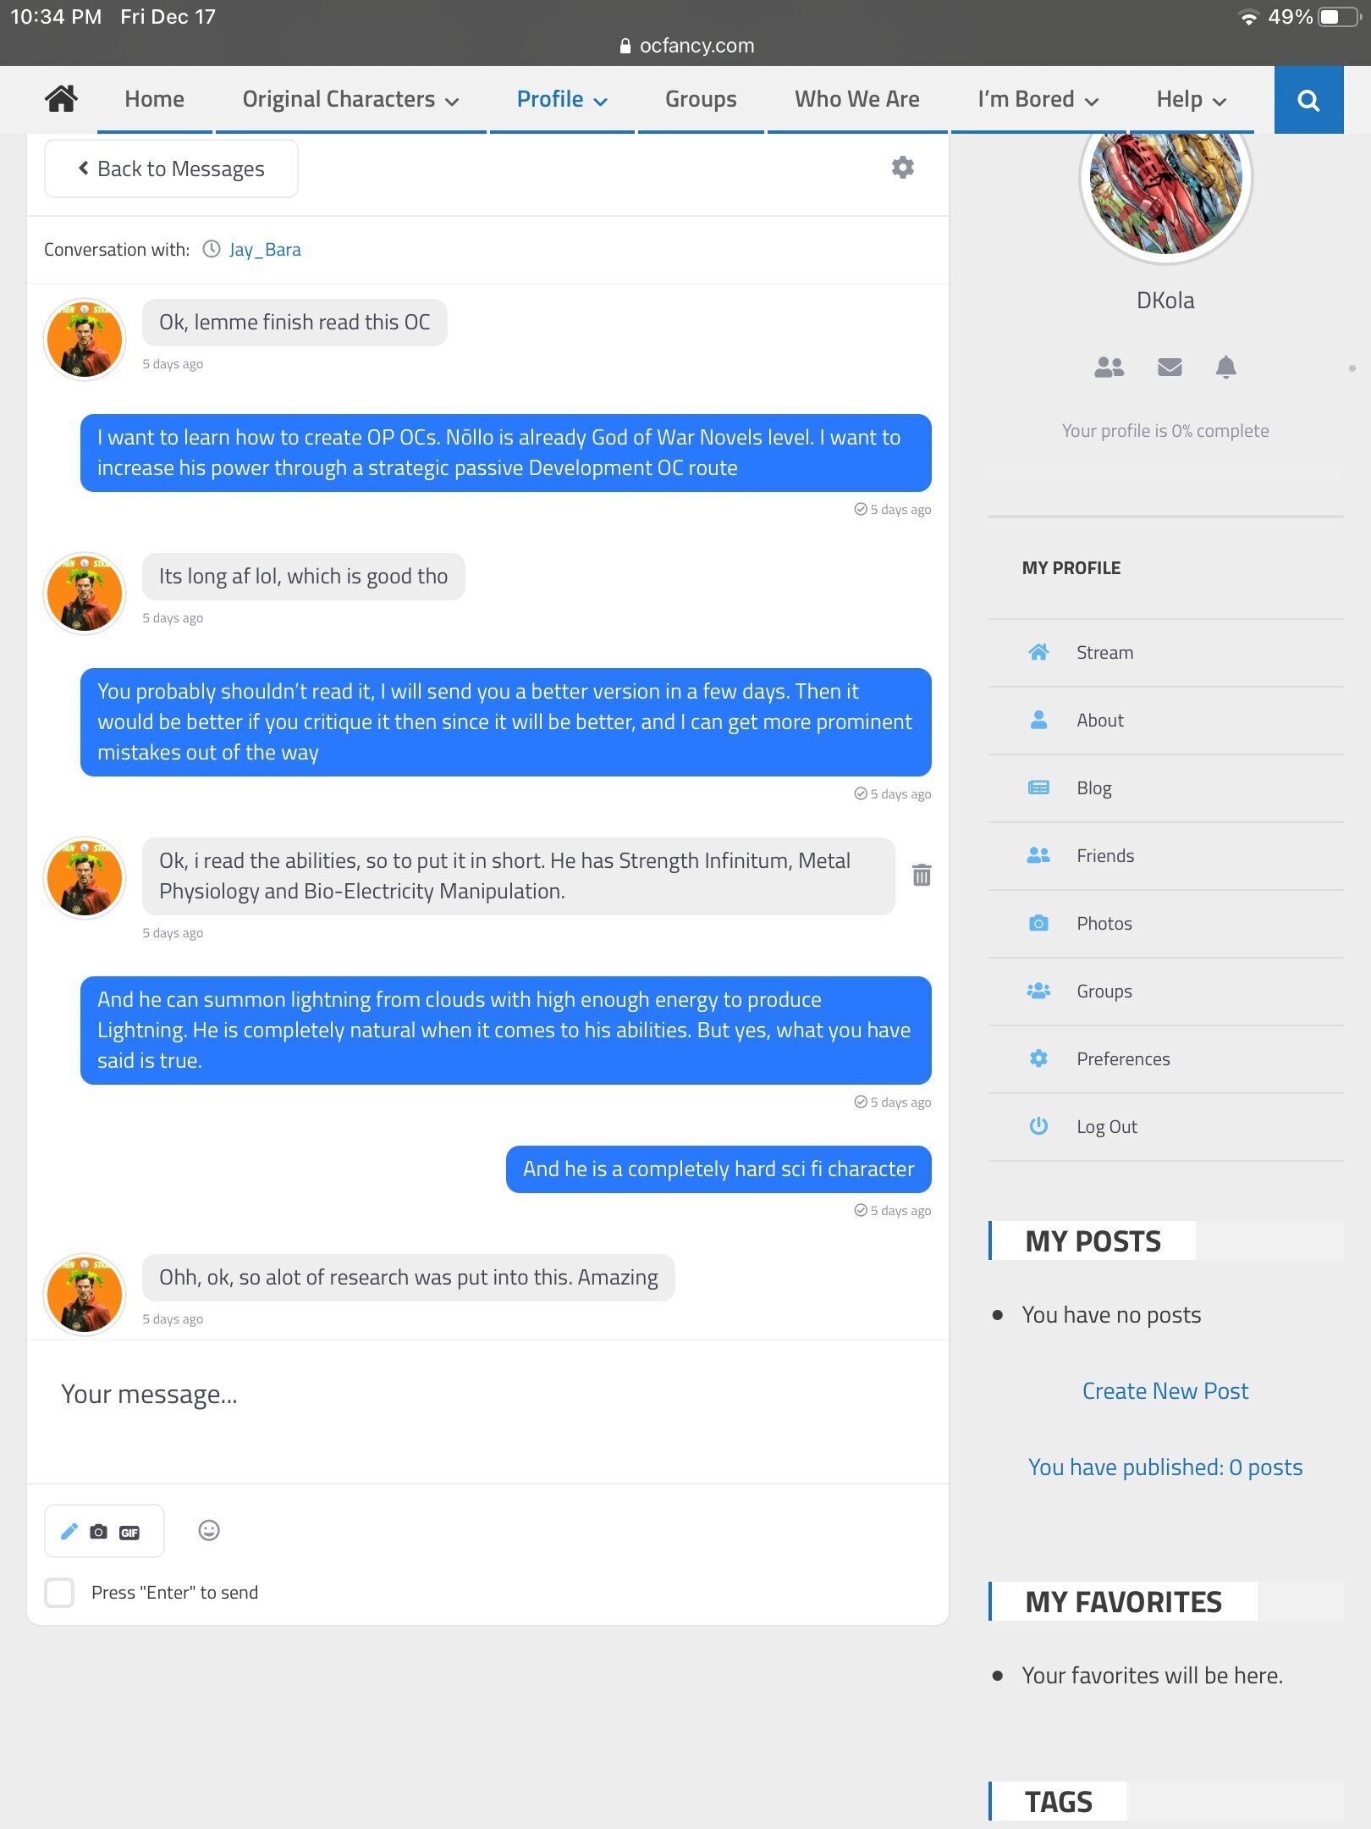Image resolution: width=1371 pixels, height=1829 pixels.
Task: Open the emoji picker smiley icon
Action: pyautogui.click(x=209, y=1530)
